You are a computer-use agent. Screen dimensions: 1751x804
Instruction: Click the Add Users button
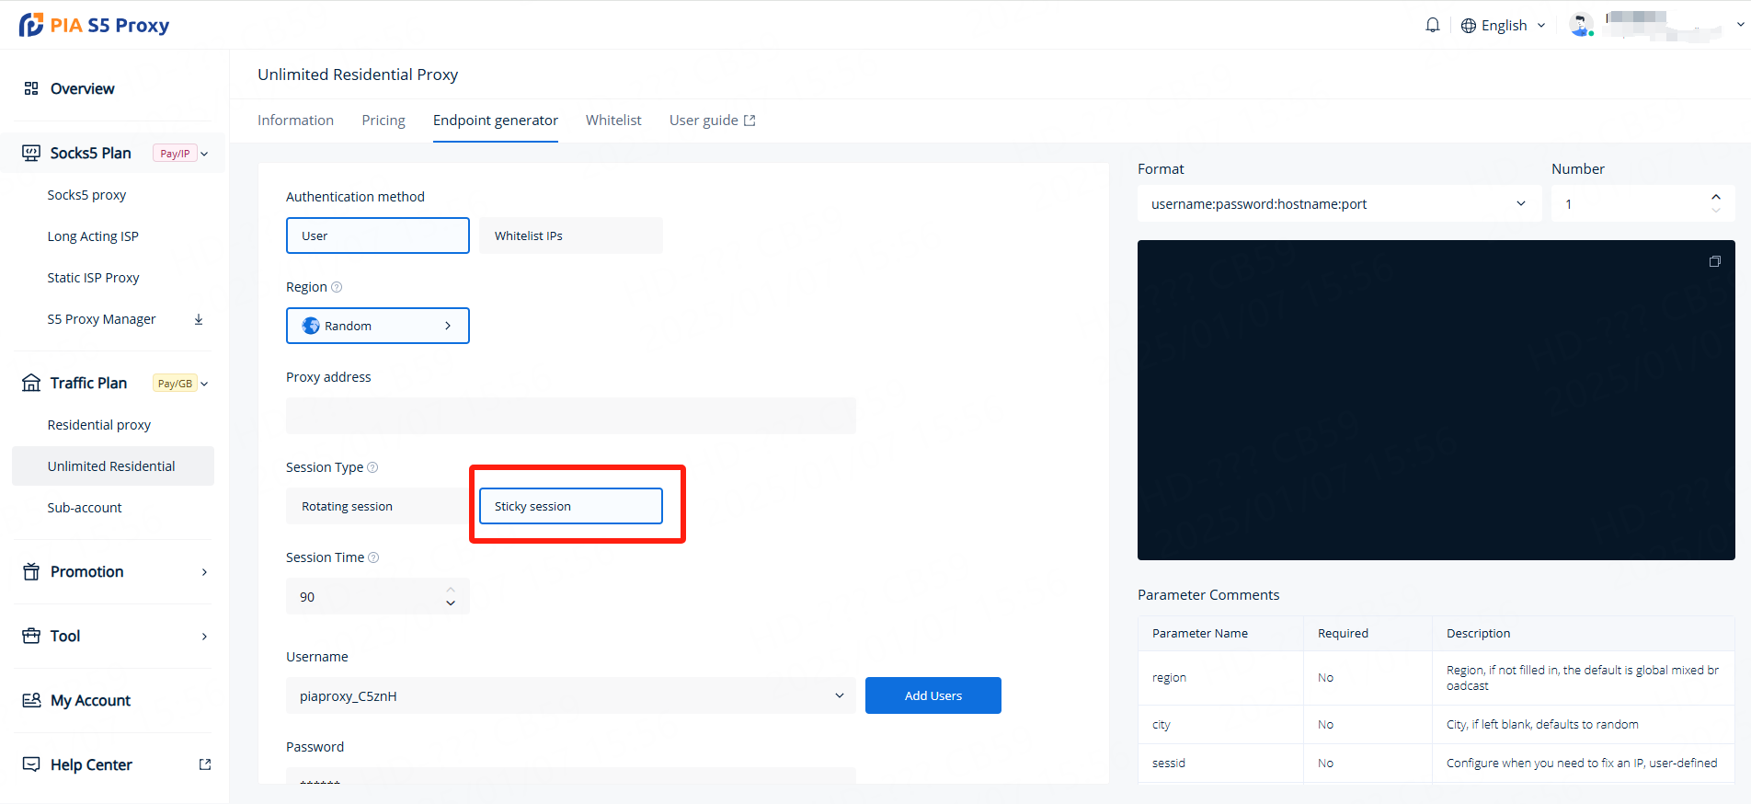click(933, 695)
